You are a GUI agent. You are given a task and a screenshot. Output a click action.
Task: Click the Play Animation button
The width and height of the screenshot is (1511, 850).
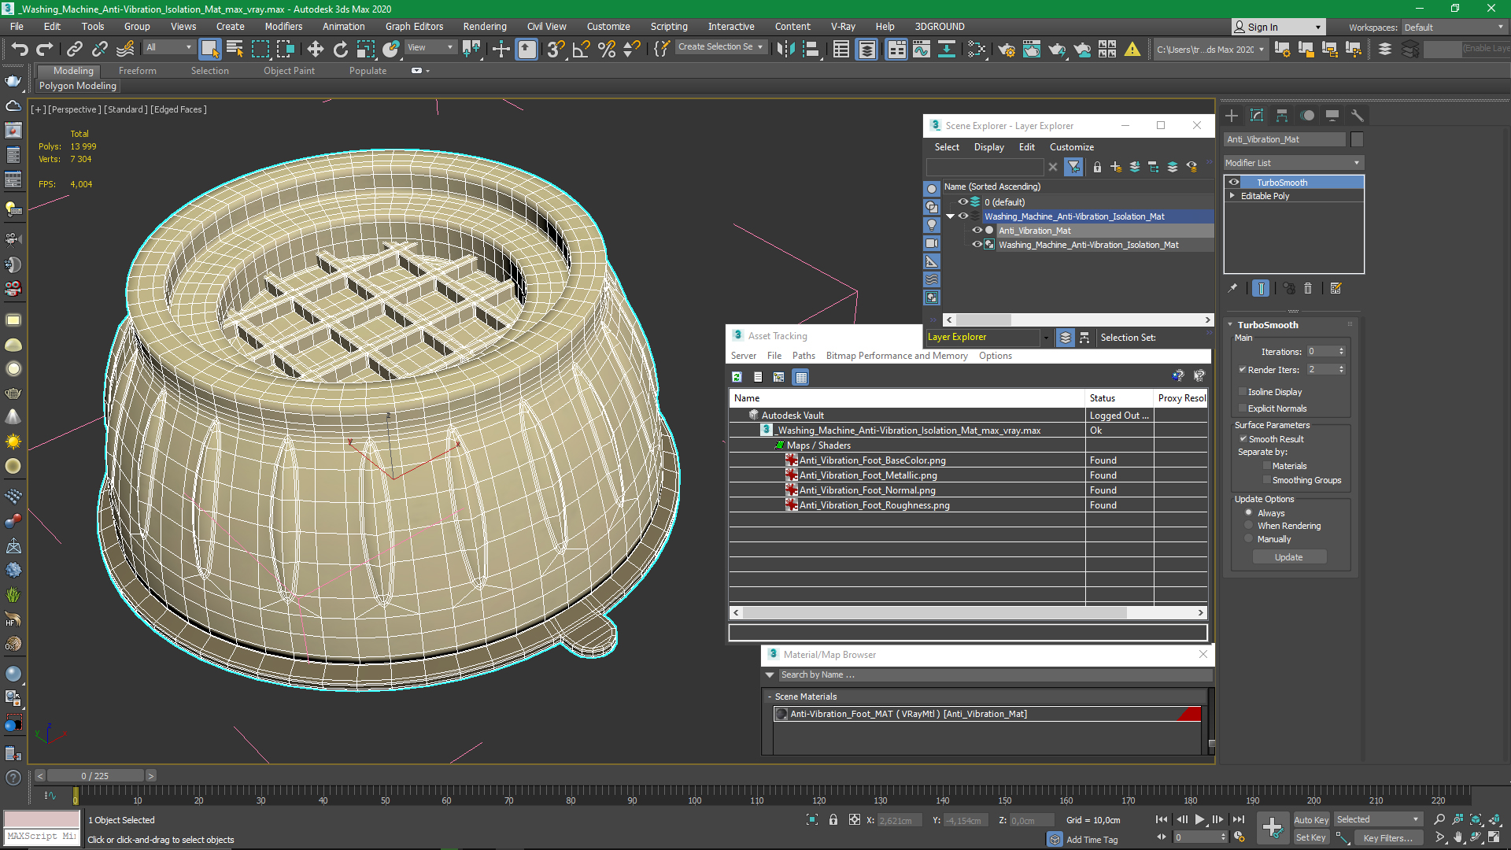(1199, 819)
